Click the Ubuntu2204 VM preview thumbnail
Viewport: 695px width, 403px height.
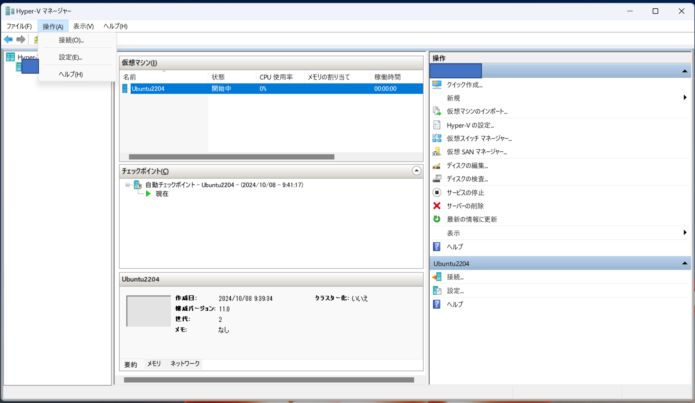point(149,311)
